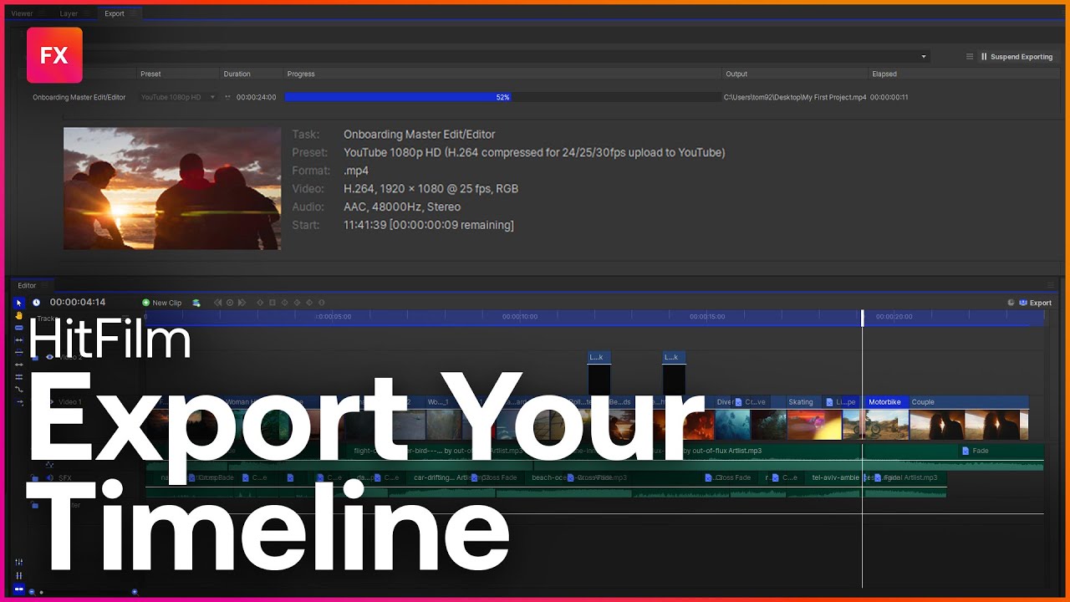Toggle Video 2 track visibility eye
Image resolution: width=1070 pixels, height=602 pixels.
point(49,357)
